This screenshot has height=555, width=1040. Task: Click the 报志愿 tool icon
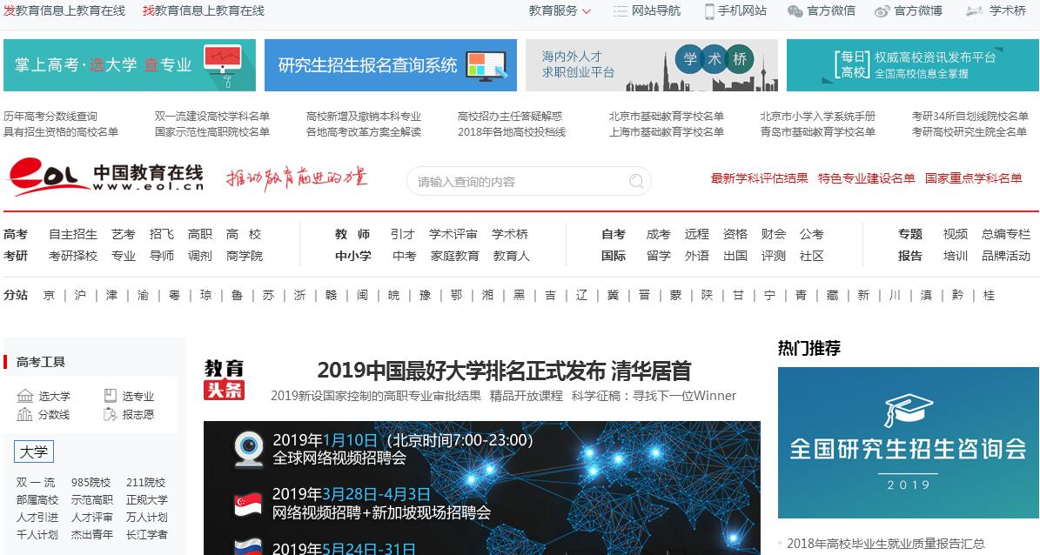click(x=110, y=415)
